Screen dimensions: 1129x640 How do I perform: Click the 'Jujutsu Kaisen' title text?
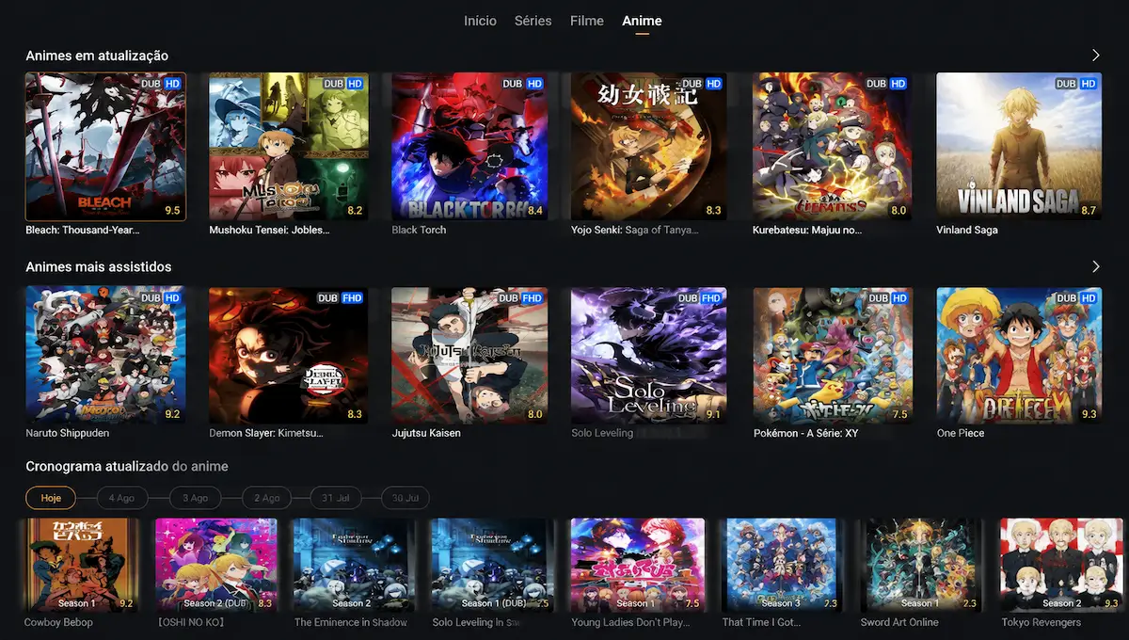(426, 433)
